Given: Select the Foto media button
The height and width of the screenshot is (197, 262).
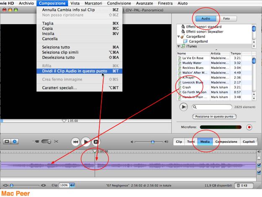Looking at the screenshot, I should tap(226, 18).
